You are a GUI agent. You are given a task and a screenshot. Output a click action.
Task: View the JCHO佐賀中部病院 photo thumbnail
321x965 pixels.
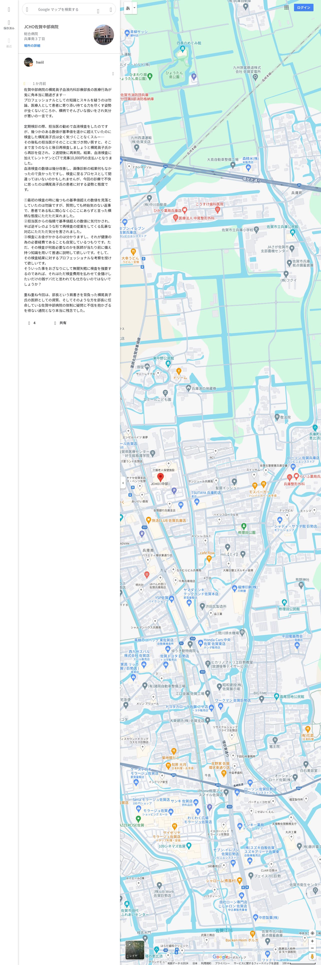[x=103, y=35]
